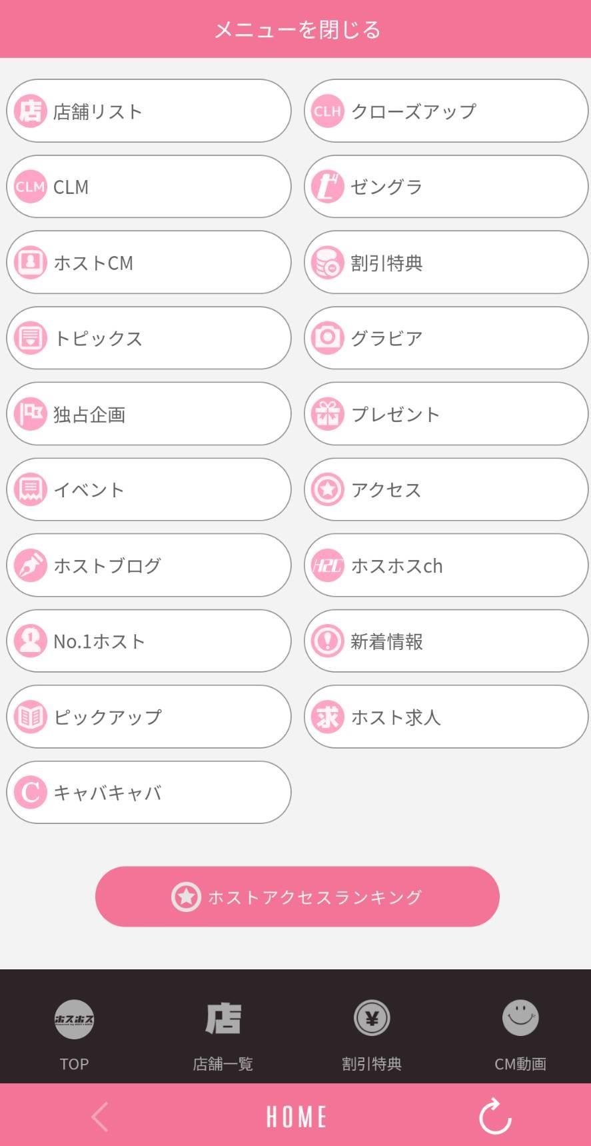The height and width of the screenshot is (1146, 591).
Task: Open the ホストブログ pen icon
Action: pyautogui.click(x=30, y=565)
